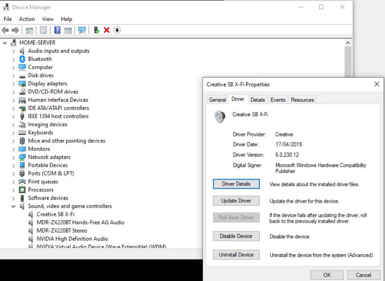Open the File menu
385x281 pixels.
point(8,19)
